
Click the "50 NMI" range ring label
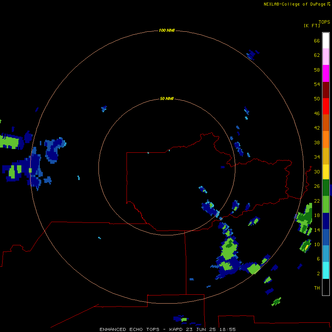click(167, 98)
